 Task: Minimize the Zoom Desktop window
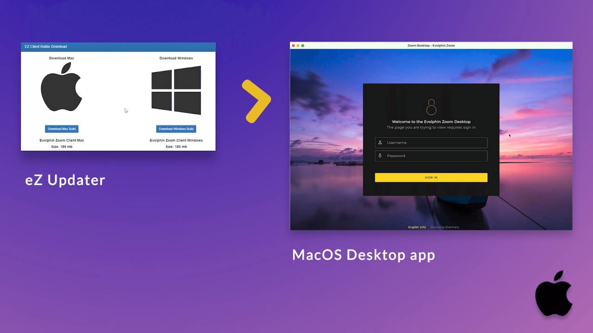coord(298,45)
